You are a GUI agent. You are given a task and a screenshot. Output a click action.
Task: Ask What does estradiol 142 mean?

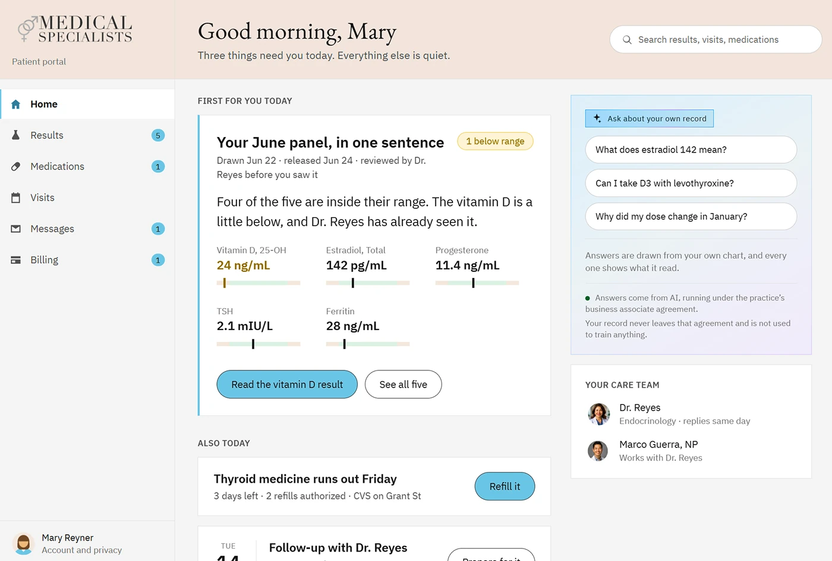[691, 150]
